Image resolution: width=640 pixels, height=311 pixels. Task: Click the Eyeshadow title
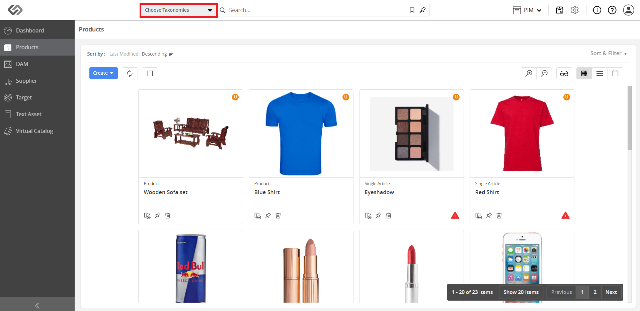[x=379, y=192]
